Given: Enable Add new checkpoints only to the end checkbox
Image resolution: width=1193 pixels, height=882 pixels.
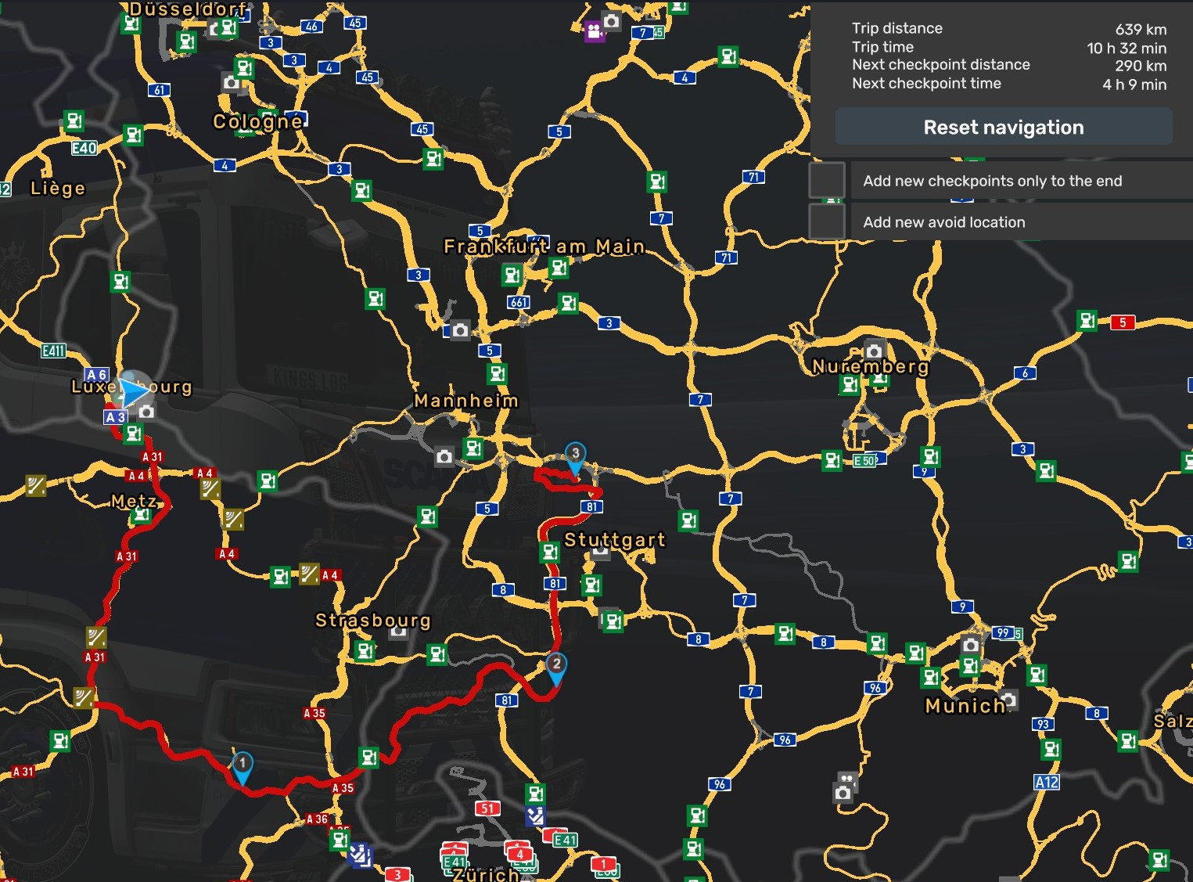Looking at the screenshot, I should pyautogui.click(x=827, y=181).
